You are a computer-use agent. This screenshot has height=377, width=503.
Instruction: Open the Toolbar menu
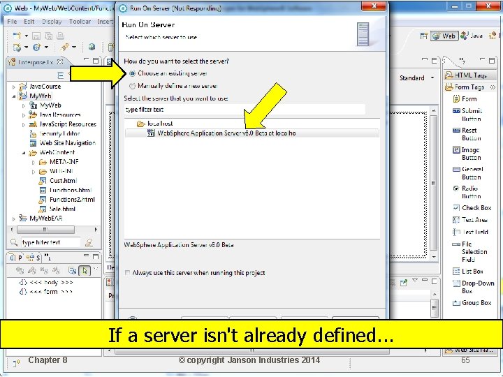click(80, 22)
